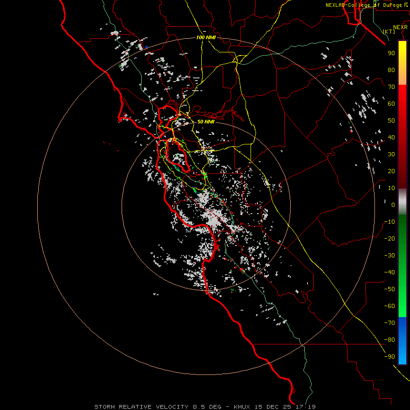Click the "-20" value on the velocity scale

pyautogui.click(x=389, y=238)
